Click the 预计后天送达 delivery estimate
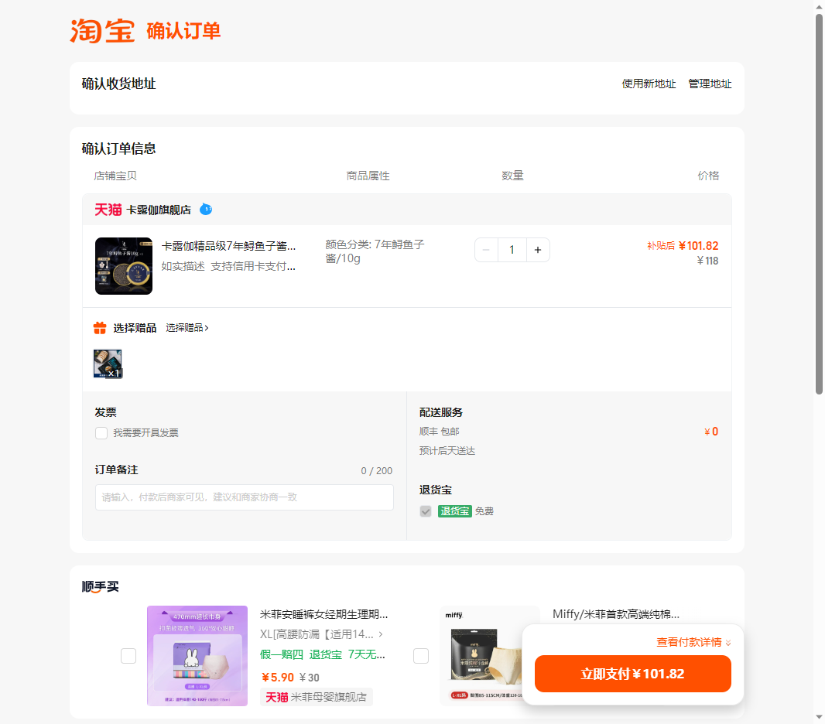Image resolution: width=825 pixels, height=724 pixels. coord(447,451)
